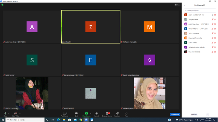Click the Find a participant search field
Viewport: 218px width, 122px height.
click(200, 11)
